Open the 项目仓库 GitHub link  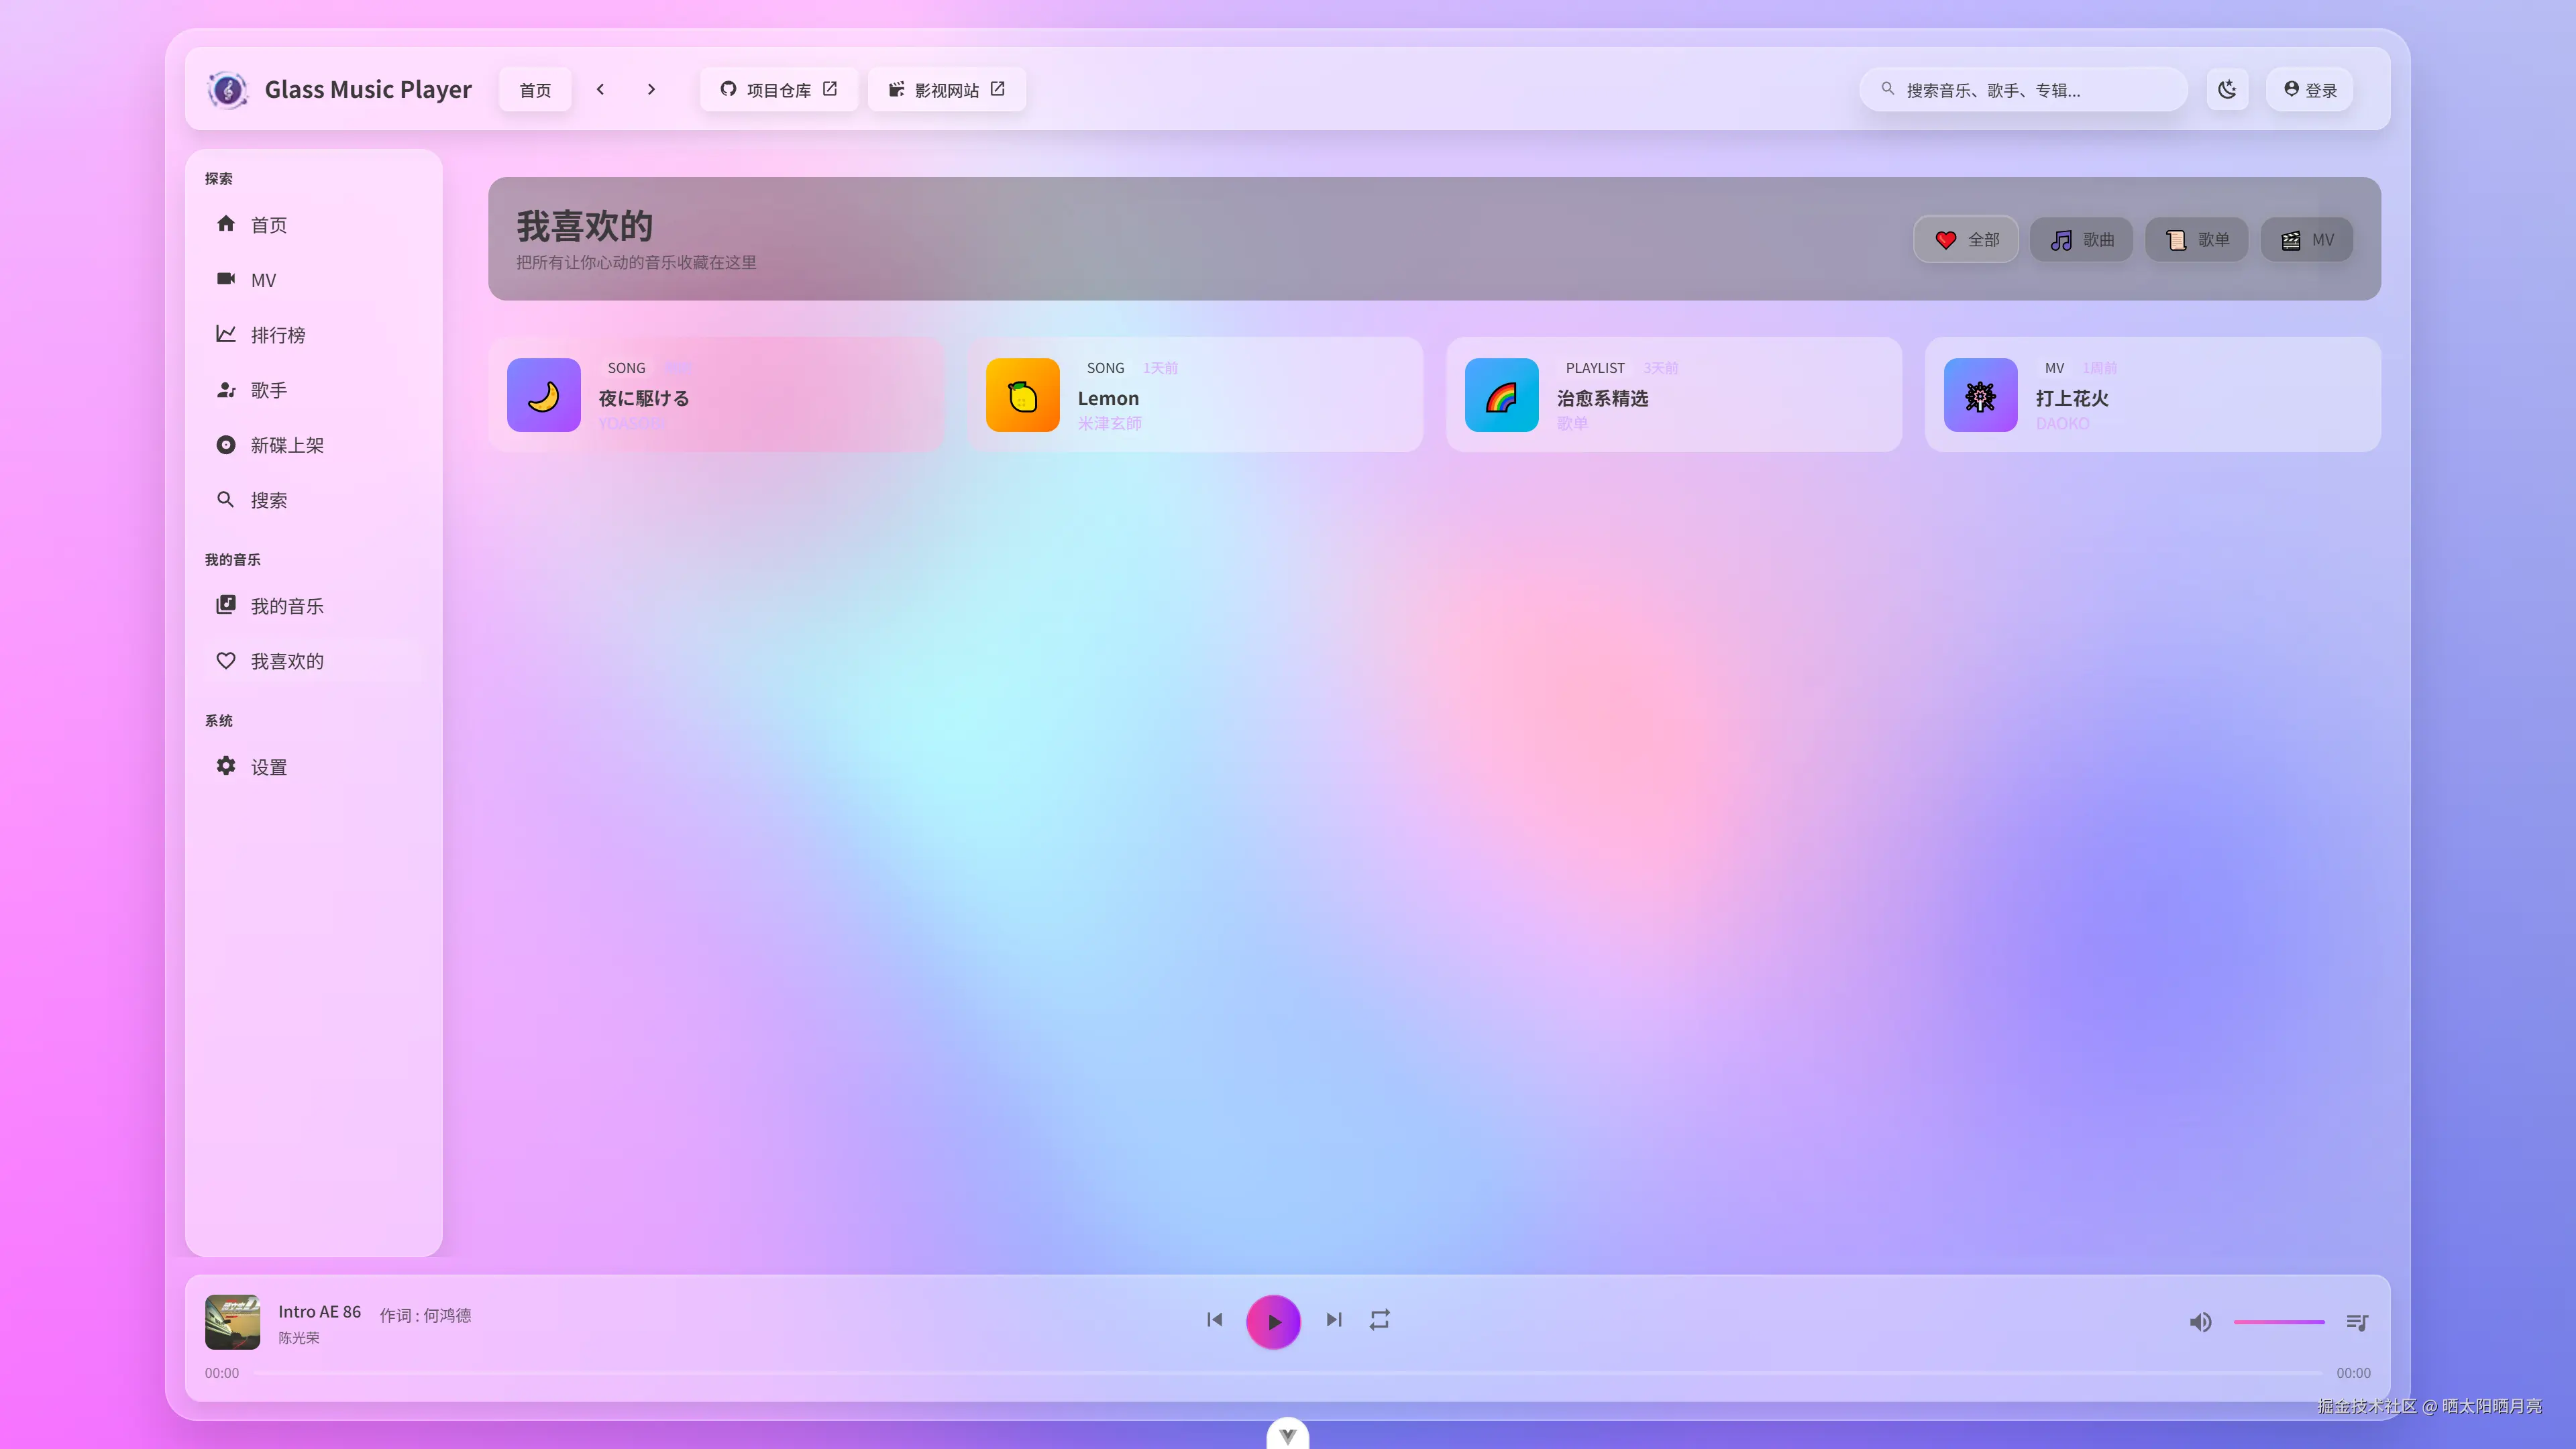coord(778,90)
